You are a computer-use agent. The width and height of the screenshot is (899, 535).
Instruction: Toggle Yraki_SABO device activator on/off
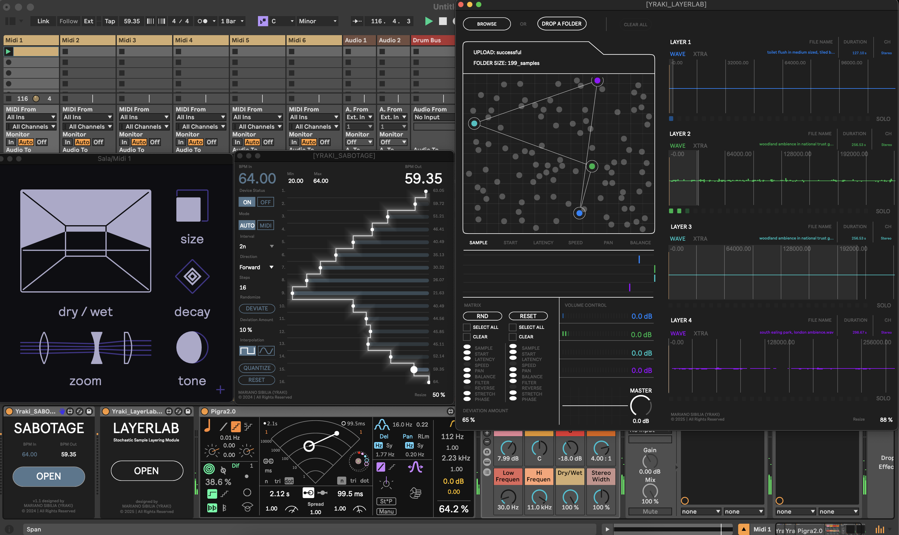(x=9, y=411)
